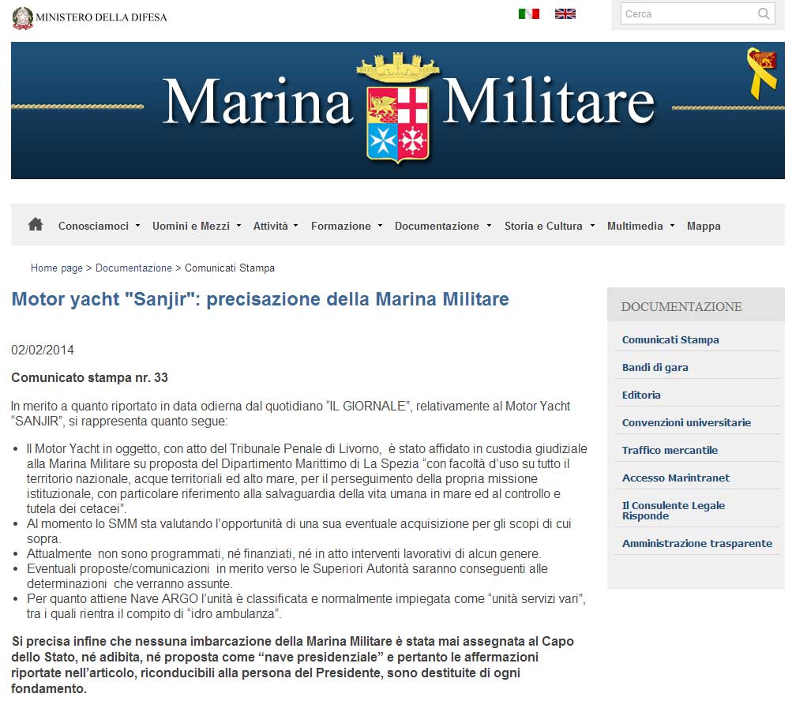The height and width of the screenshot is (712, 792).
Task: Type in the Cerca search field
Action: 687,13
